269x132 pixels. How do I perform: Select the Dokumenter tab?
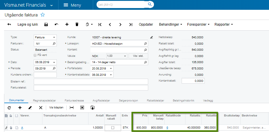tap(17, 100)
